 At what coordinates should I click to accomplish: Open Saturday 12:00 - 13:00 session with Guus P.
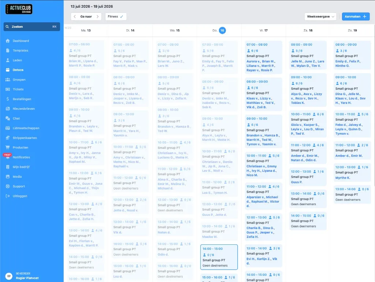pos(308,177)
